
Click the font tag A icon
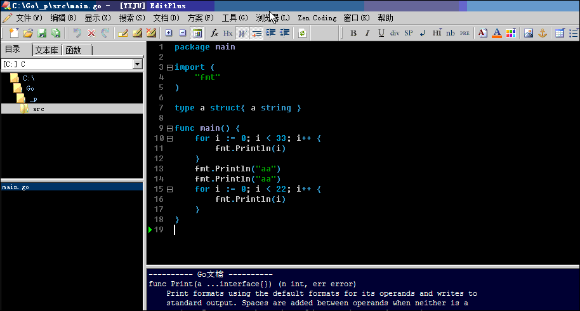[x=483, y=33]
